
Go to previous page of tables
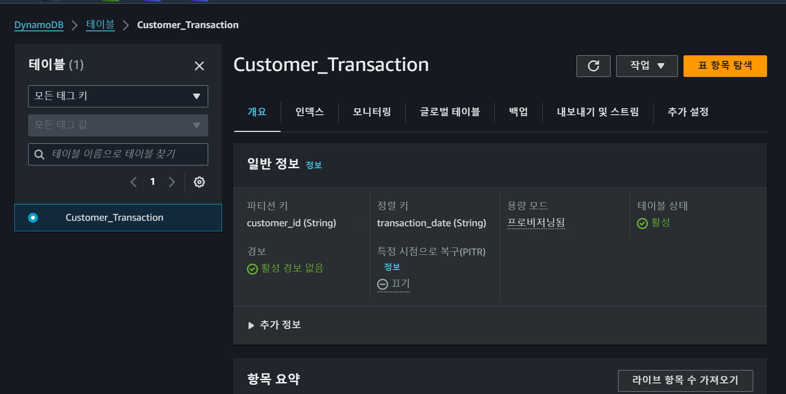coord(133,182)
